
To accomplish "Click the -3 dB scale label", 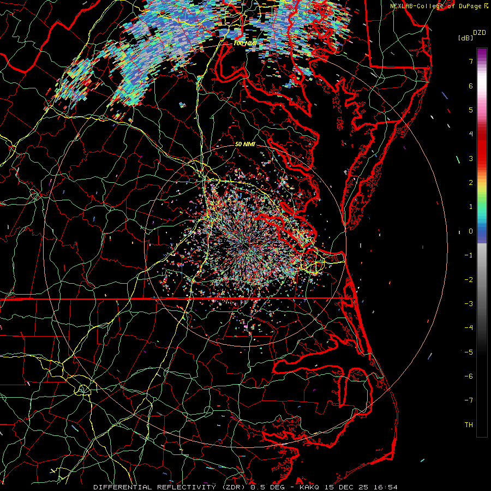I will pyautogui.click(x=469, y=304).
